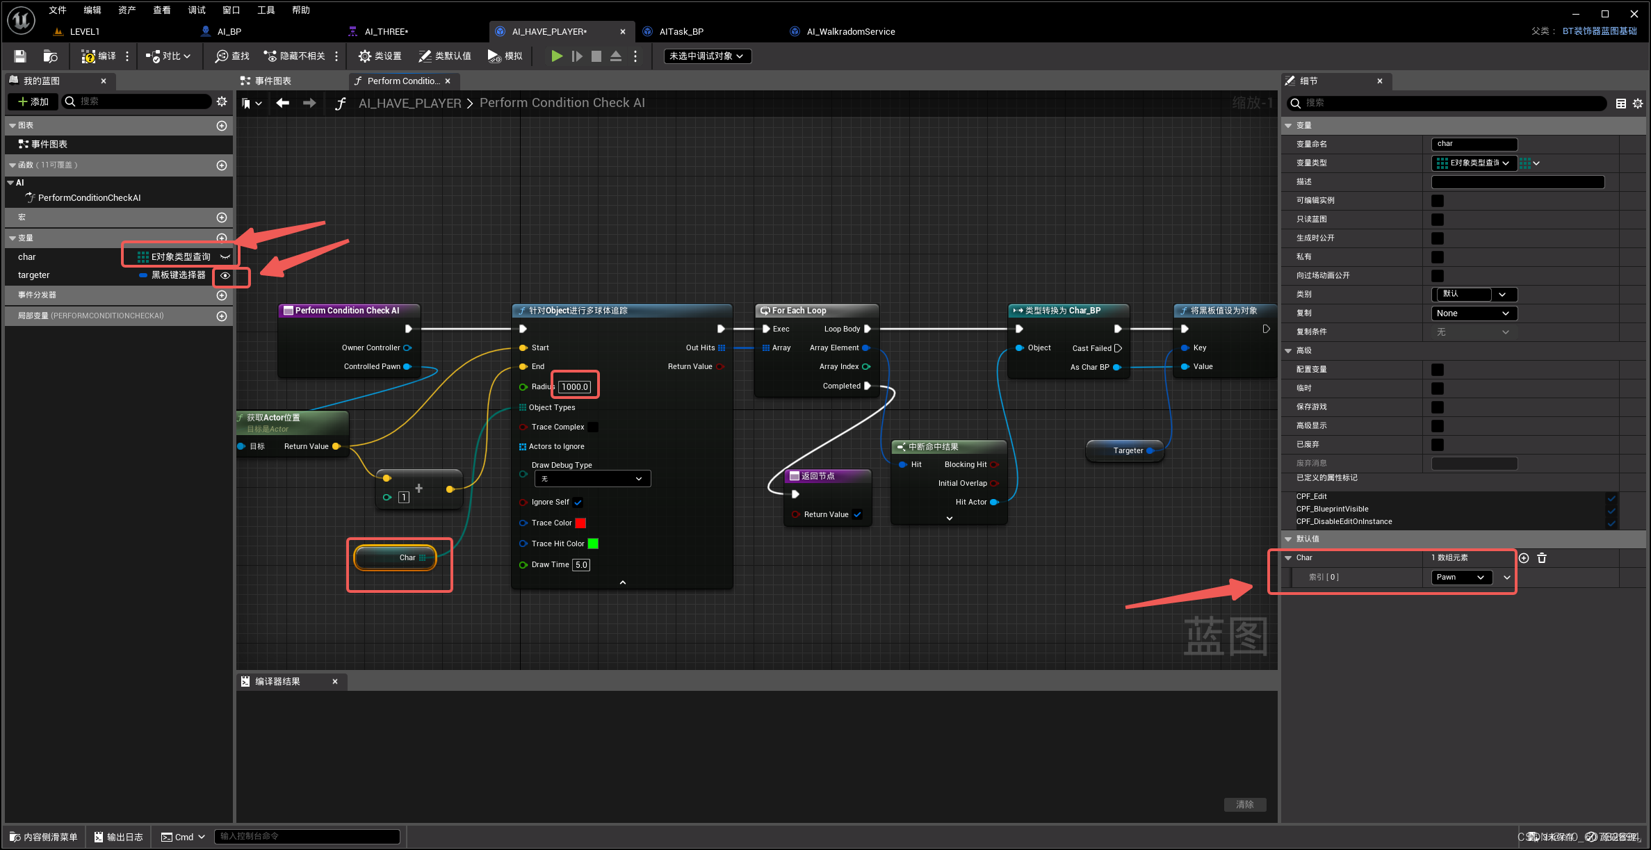Toggle visibility eye on the targeter variable
The image size is (1651, 850).
(224, 275)
